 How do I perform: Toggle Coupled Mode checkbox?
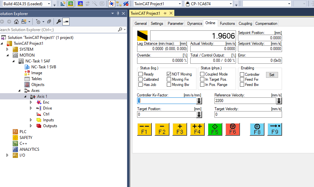coord(202,74)
